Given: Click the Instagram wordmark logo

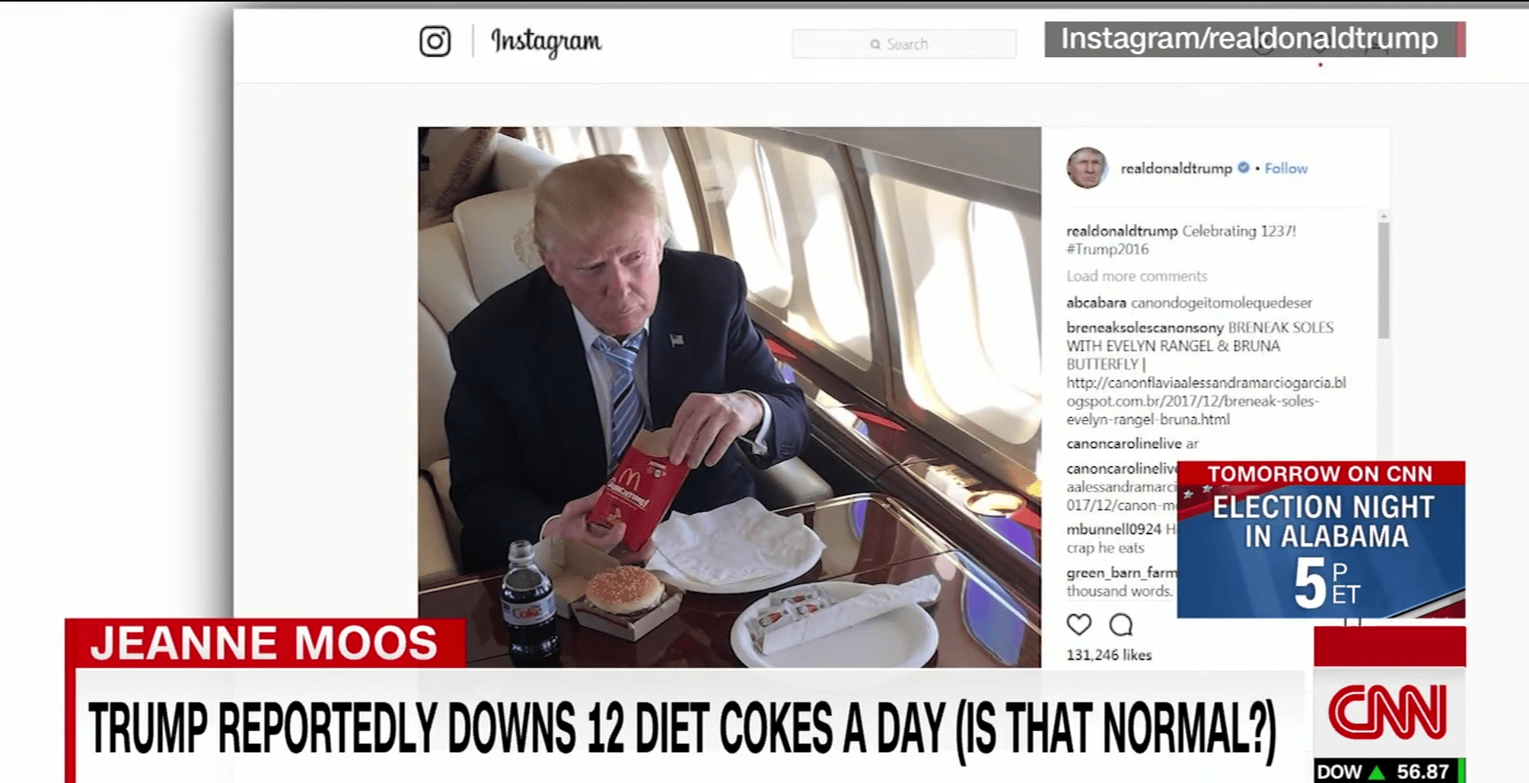Looking at the screenshot, I should coord(546,41).
